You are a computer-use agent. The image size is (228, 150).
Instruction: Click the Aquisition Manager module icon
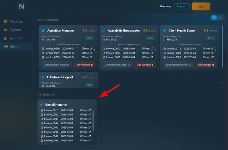coord(43,31)
